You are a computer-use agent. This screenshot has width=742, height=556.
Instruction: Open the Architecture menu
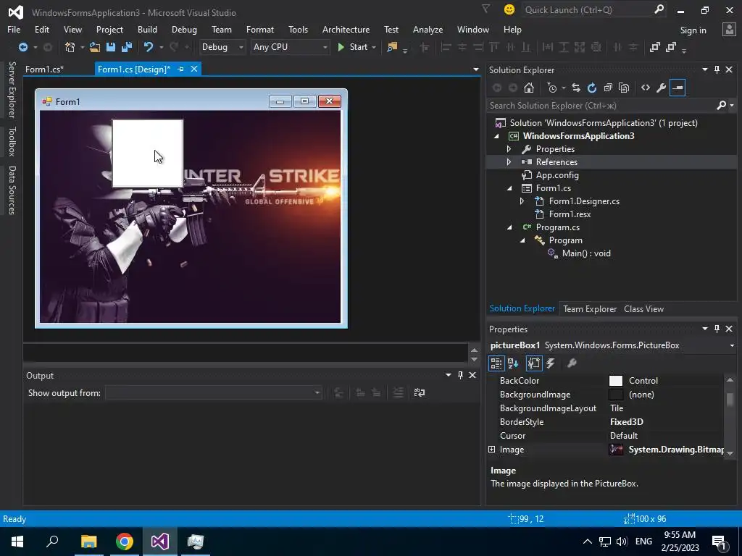pyautogui.click(x=346, y=29)
